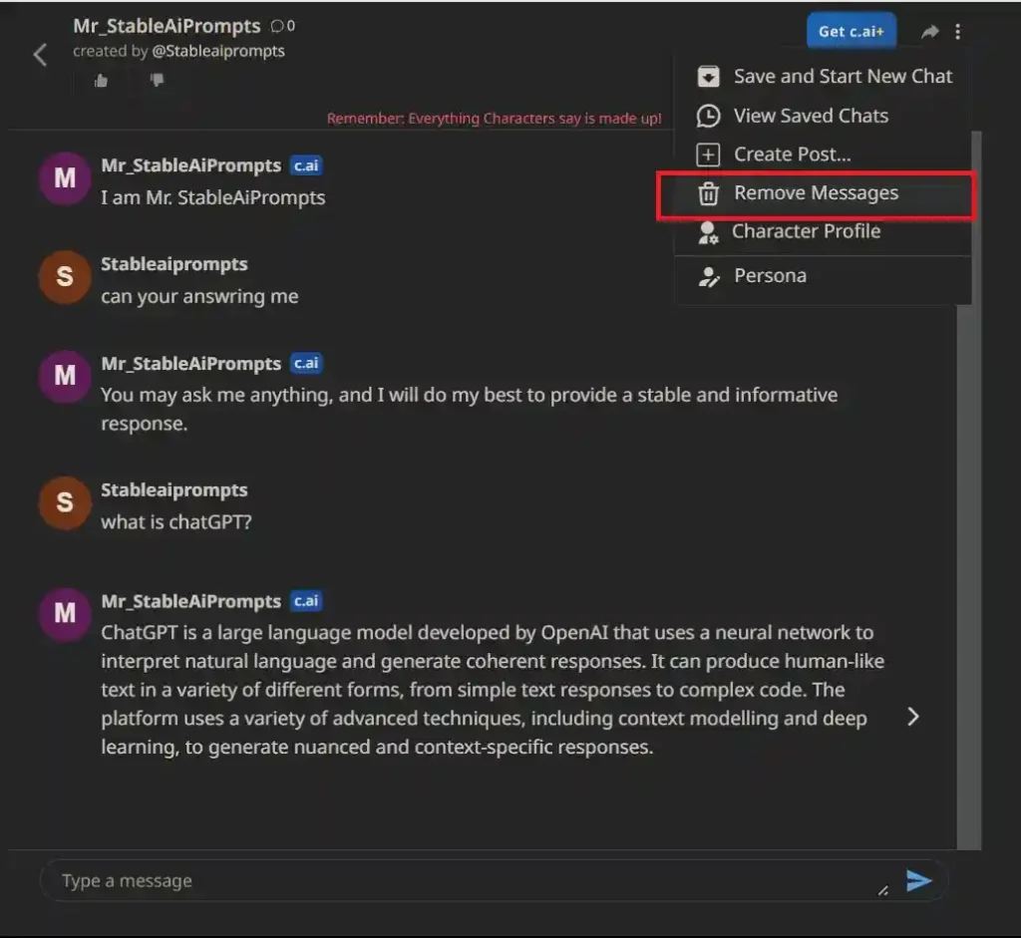Image resolution: width=1021 pixels, height=938 pixels.
Task: Click the Get c.ai+ button
Action: [851, 31]
